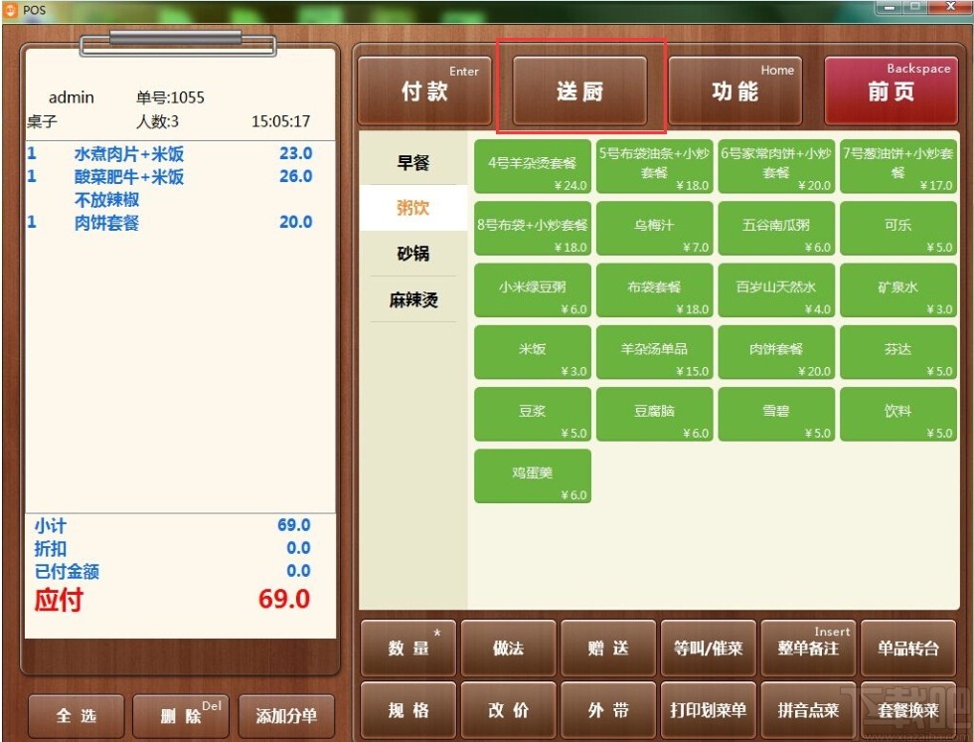Add 可乐 to the order
Image resolution: width=974 pixels, height=742 pixels.
(898, 228)
